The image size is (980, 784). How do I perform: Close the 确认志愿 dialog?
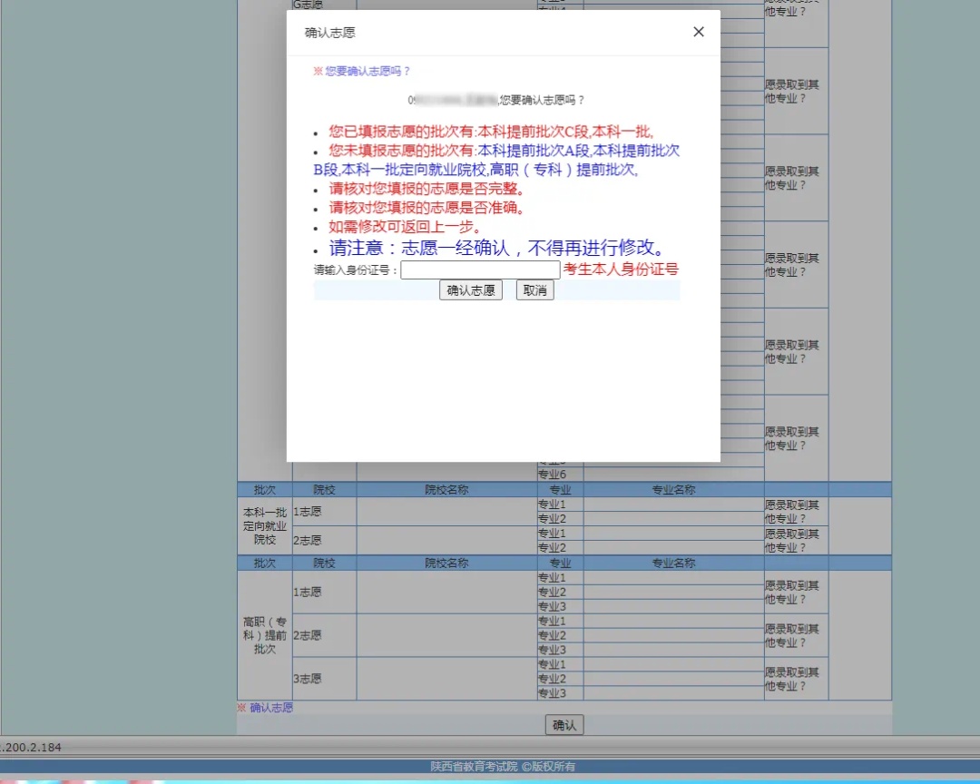pos(698,32)
